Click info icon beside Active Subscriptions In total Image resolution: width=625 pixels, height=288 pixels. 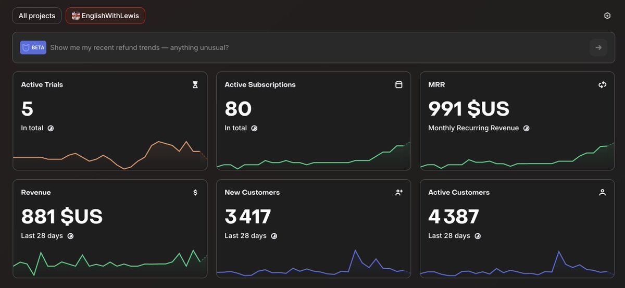coord(254,128)
